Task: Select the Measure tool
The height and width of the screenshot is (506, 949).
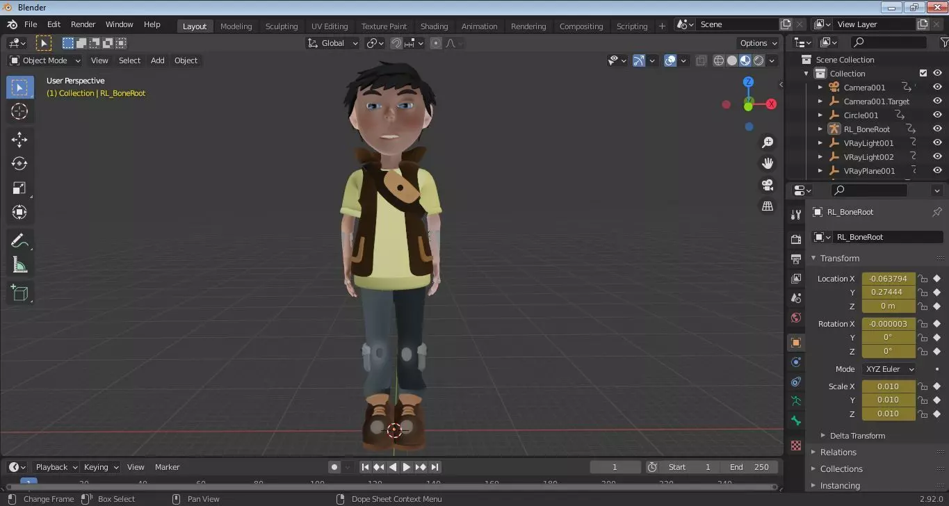Action: click(19, 265)
